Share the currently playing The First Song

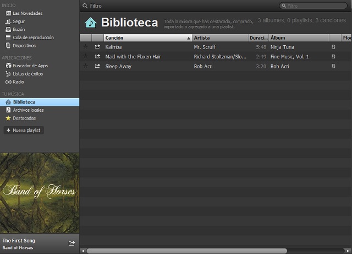tap(71, 243)
